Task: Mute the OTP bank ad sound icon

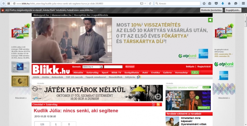Action: (210, 20)
